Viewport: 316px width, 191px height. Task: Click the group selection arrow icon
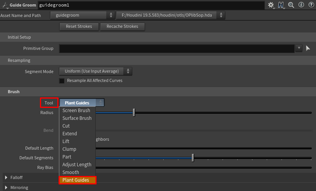click(309, 48)
